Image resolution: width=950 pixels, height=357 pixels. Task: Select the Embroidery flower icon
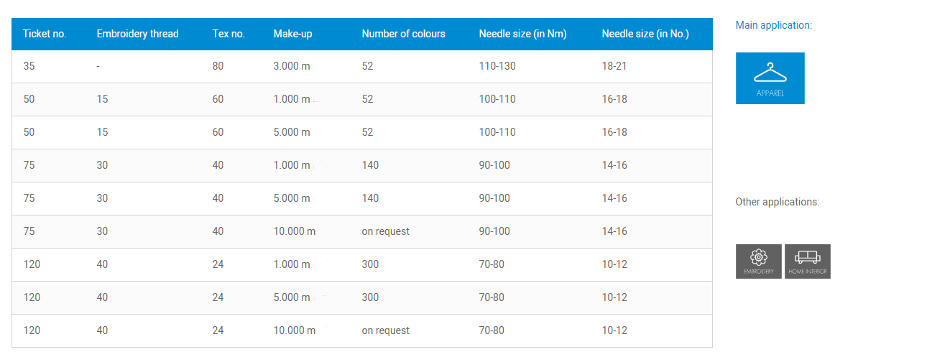(x=758, y=261)
